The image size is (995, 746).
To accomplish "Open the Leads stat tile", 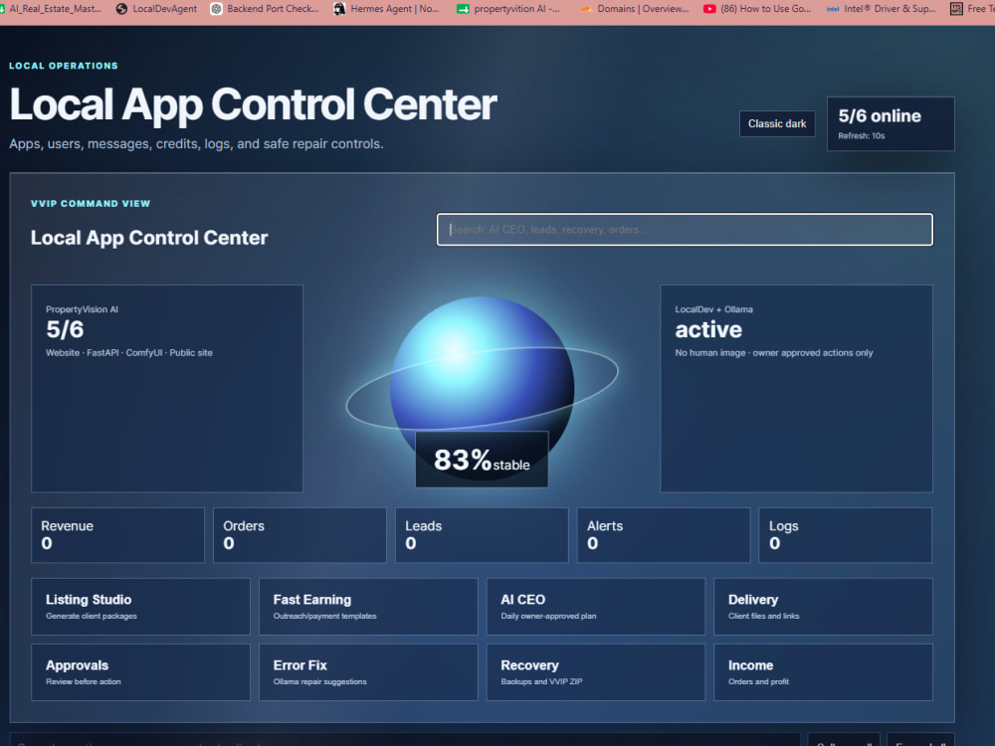I will (x=482, y=535).
